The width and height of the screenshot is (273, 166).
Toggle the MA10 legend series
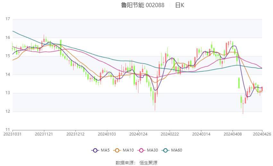click(x=123, y=150)
